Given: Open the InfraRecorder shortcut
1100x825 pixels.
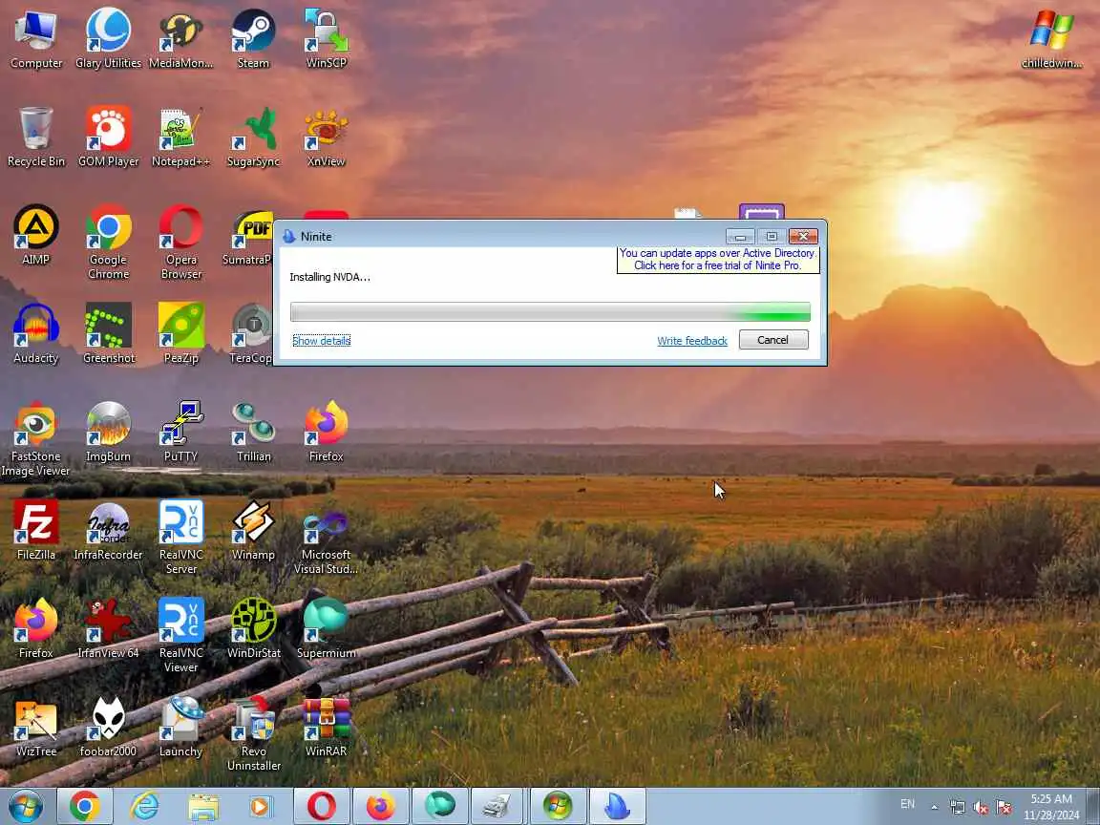Looking at the screenshot, I should click(x=108, y=530).
